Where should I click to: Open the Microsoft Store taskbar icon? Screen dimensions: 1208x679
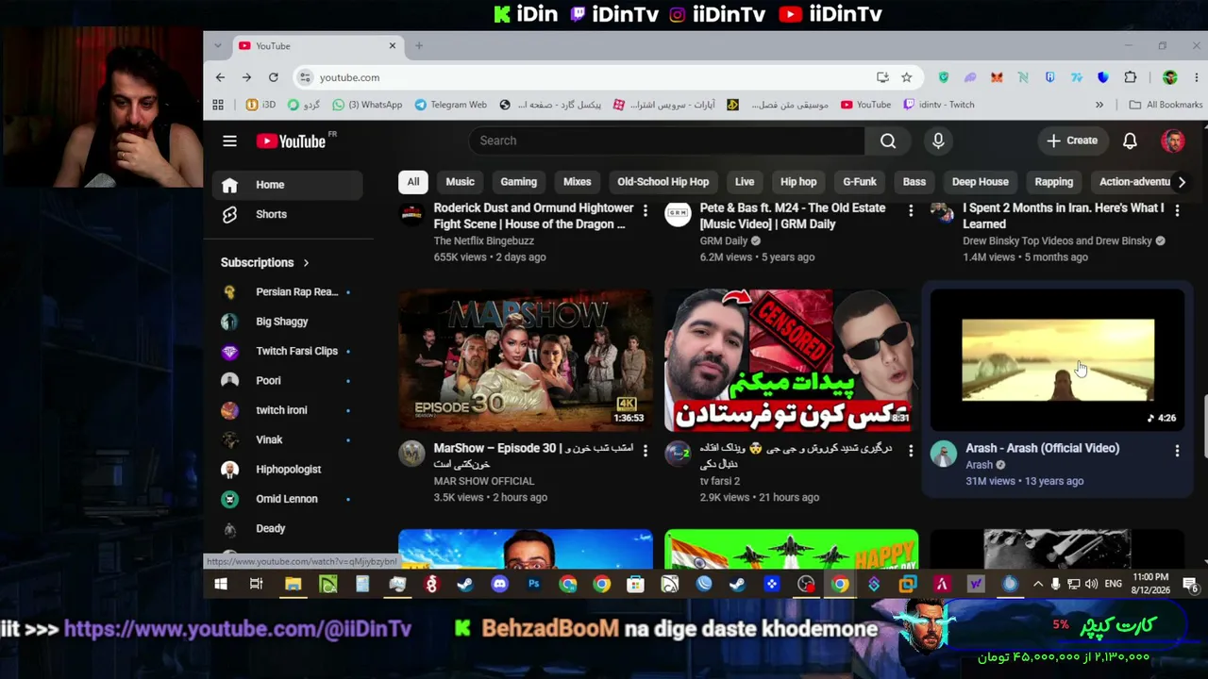coord(635,585)
